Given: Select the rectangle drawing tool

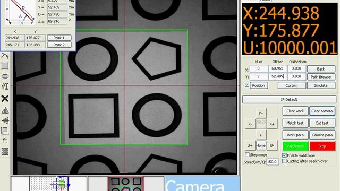Looking at the screenshot, I should pos(5,66).
